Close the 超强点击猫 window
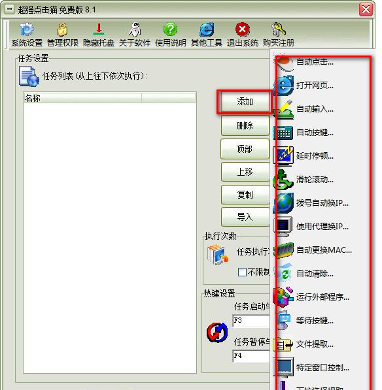Image resolution: width=382 pixels, height=390 pixels. point(366,10)
